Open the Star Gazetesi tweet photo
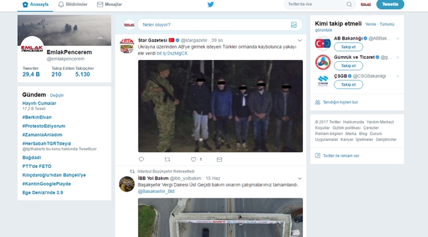The width and height of the screenshot is (428, 237). click(x=221, y=106)
